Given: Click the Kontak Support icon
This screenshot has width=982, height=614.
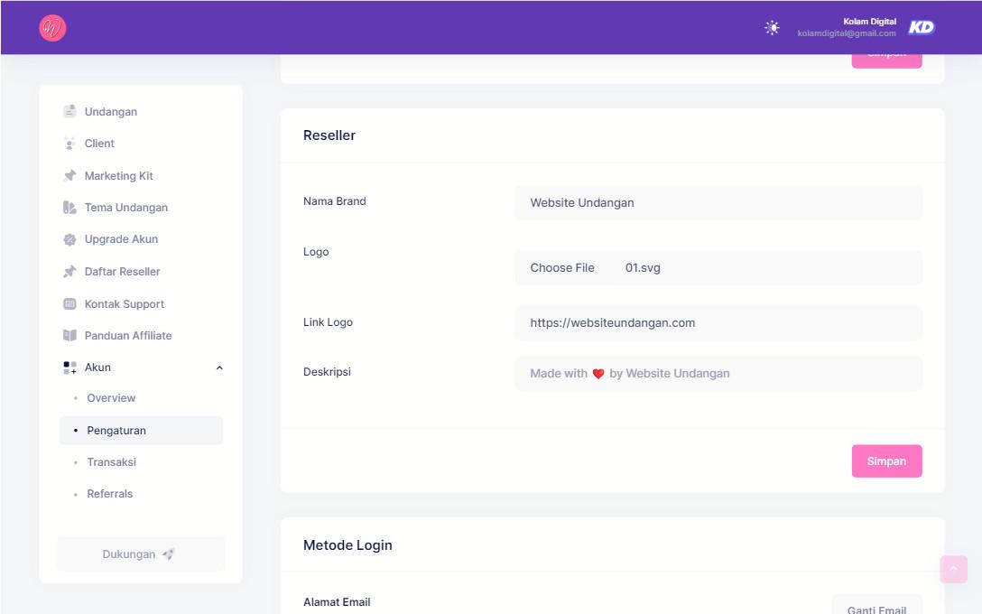Looking at the screenshot, I should pos(69,304).
